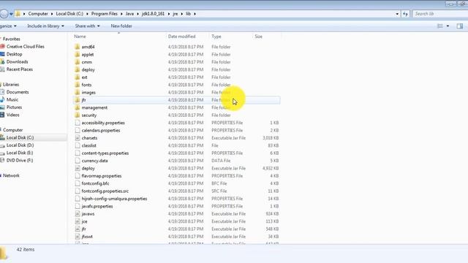Select the images folder icon
The height and width of the screenshot is (263, 468).
coord(78,93)
